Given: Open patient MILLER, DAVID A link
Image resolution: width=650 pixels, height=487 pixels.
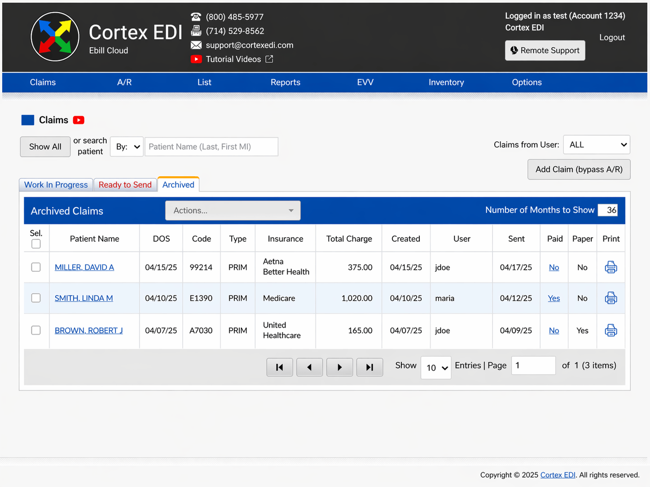Looking at the screenshot, I should pos(84,267).
